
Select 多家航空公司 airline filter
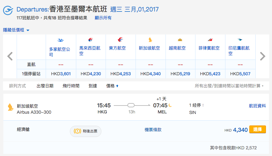coord(60,52)
